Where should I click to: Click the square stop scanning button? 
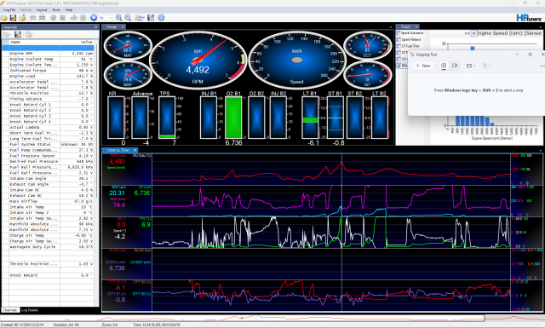[x=62, y=17]
